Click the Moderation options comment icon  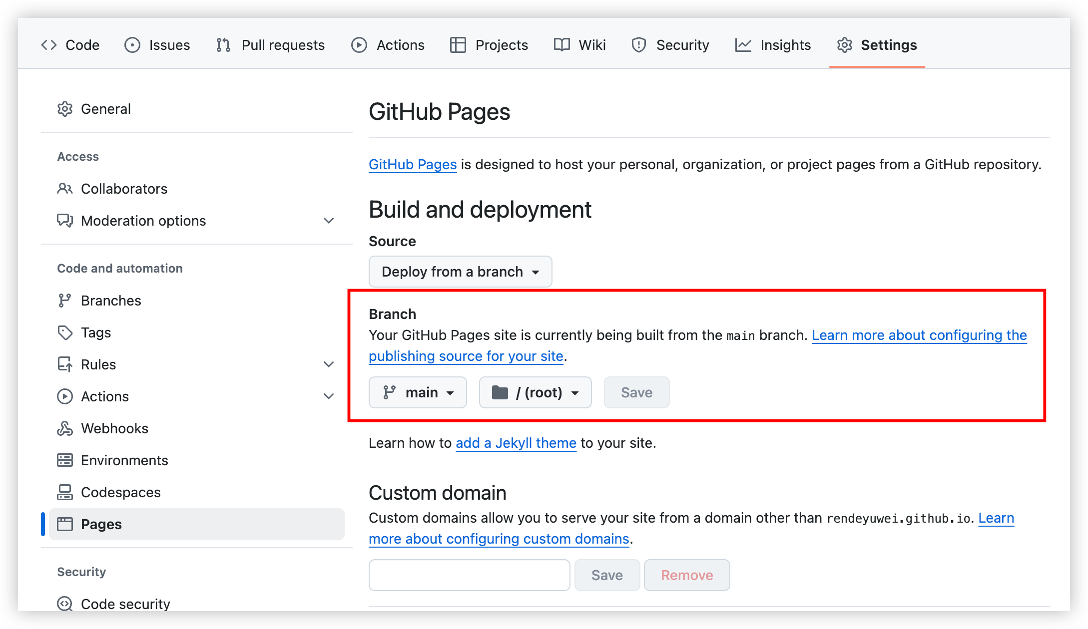coord(65,221)
